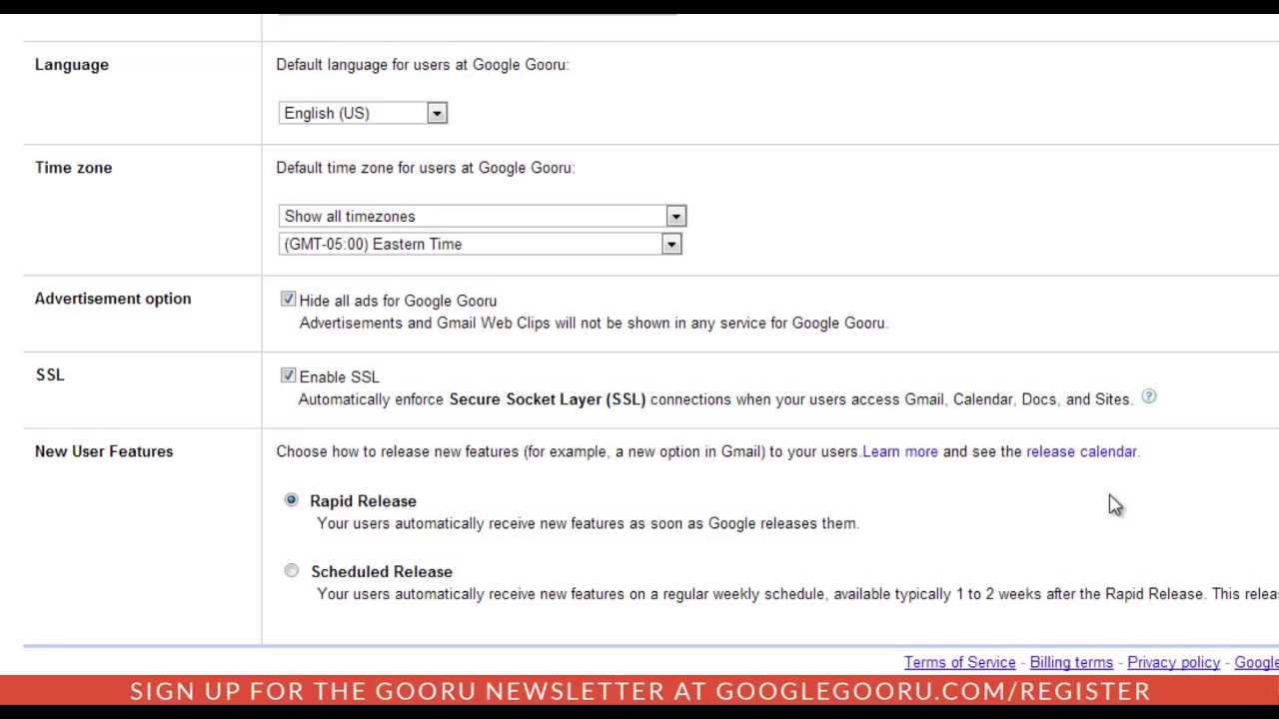Toggle Hide all ads for Google Gooru checkbox

(289, 299)
